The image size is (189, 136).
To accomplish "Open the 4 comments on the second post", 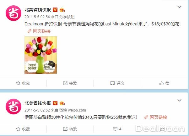I will (x=117, y=129).
